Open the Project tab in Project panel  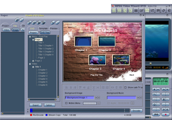[x=5, y=26]
